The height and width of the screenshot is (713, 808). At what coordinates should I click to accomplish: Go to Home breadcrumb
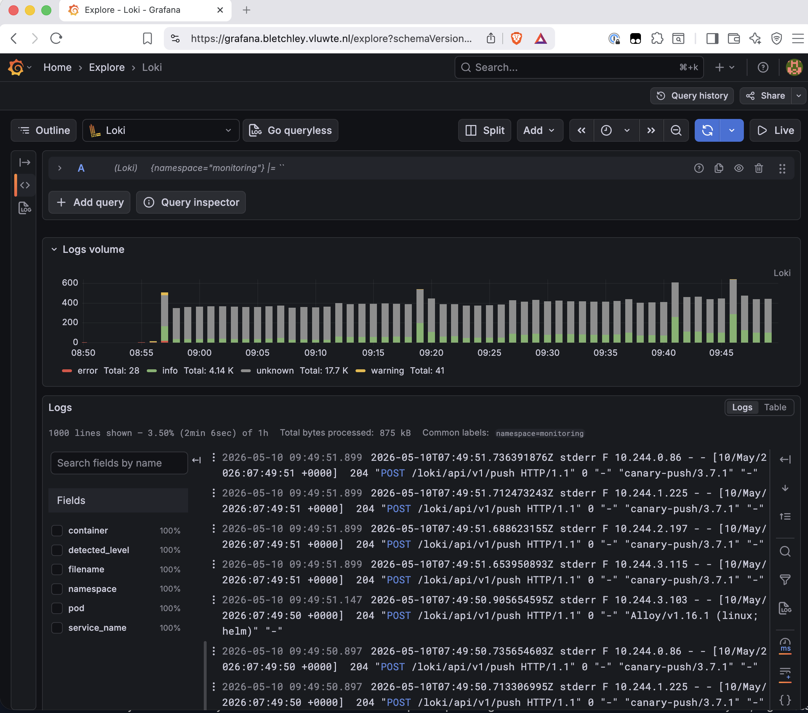57,68
